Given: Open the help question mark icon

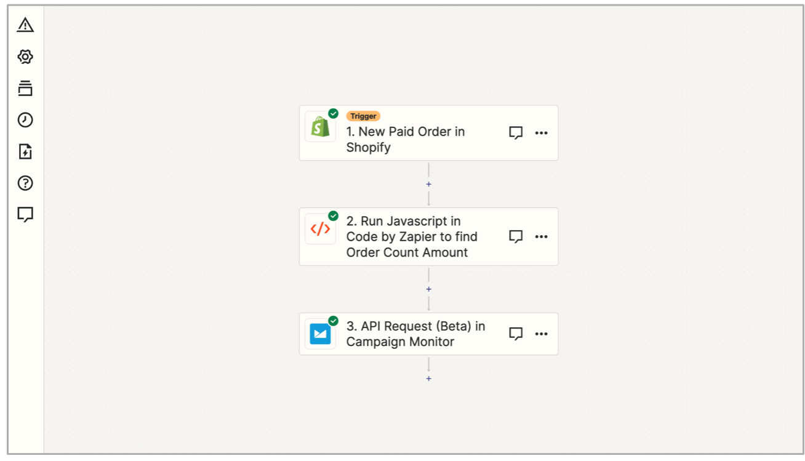Looking at the screenshot, I should tap(25, 183).
